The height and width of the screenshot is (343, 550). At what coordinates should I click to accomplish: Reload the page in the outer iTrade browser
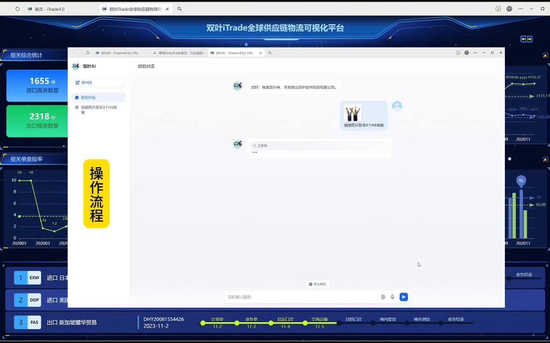click(x=18, y=9)
